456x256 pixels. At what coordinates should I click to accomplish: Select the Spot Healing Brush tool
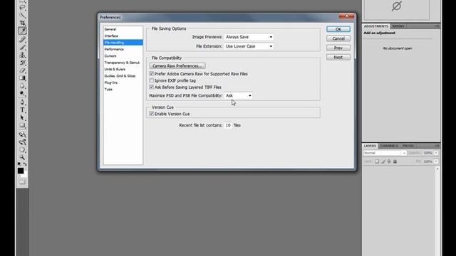[x=22, y=39]
